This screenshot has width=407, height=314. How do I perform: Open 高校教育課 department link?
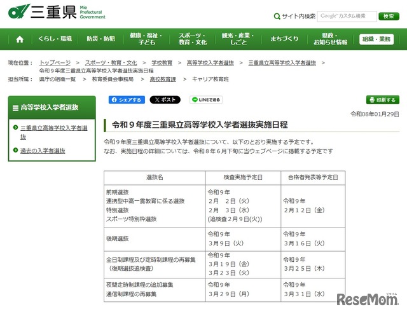163,79
